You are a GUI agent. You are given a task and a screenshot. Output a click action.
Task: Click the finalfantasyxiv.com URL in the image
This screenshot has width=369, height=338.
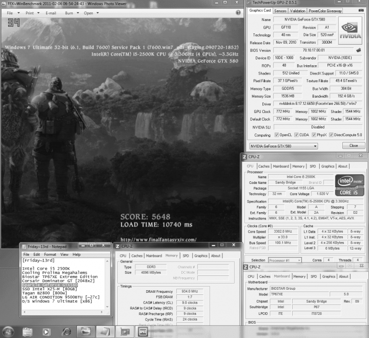click(158, 240)
